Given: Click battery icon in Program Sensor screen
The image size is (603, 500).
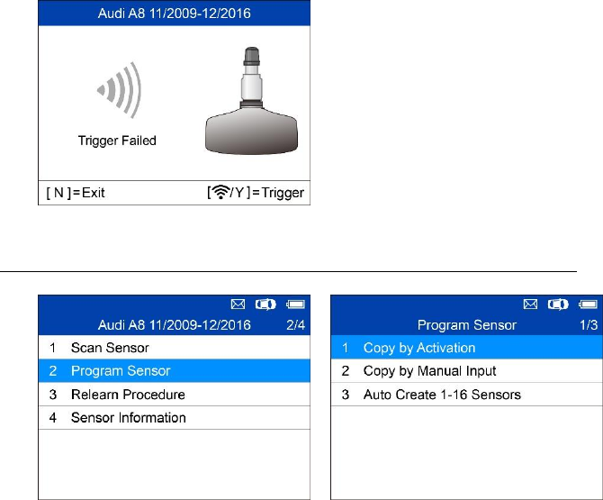Looking at the screenshot, I should (x=588, y=305).
